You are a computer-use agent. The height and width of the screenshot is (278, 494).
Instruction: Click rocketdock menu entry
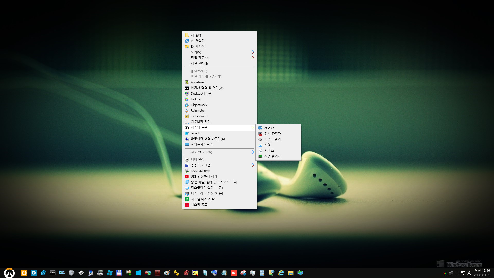pyautogui.click(x=219, y=116)
